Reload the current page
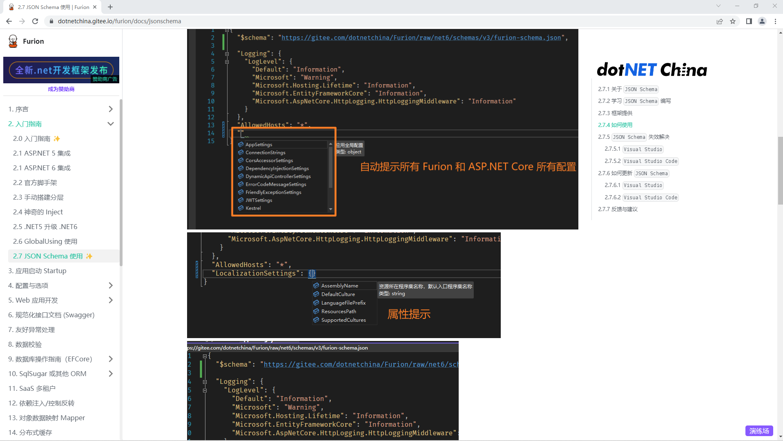The width and height of the screenshot is (783, 441). point(35,21)
